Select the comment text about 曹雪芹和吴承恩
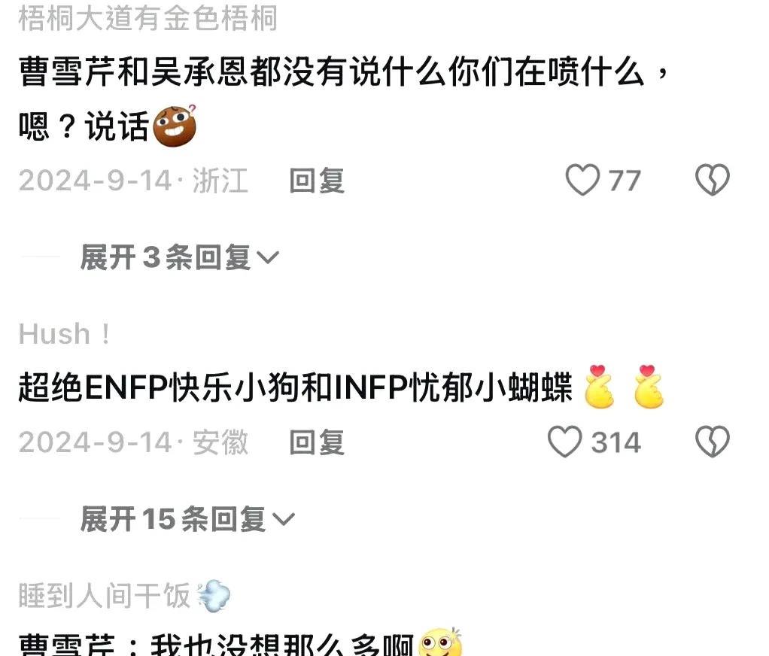Screen dimensions: 769x656 click(343, 99)
